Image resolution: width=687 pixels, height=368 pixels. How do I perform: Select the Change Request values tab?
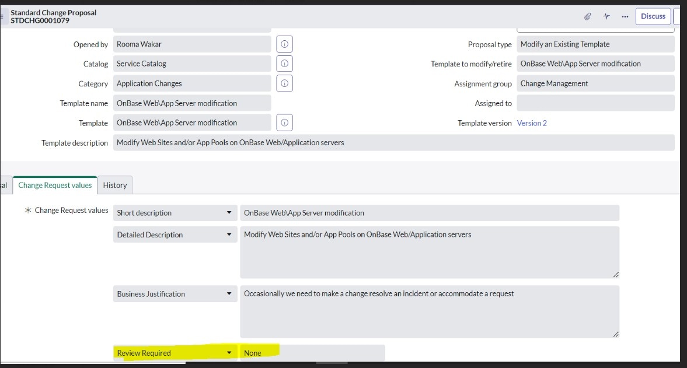tap(55, 185)
